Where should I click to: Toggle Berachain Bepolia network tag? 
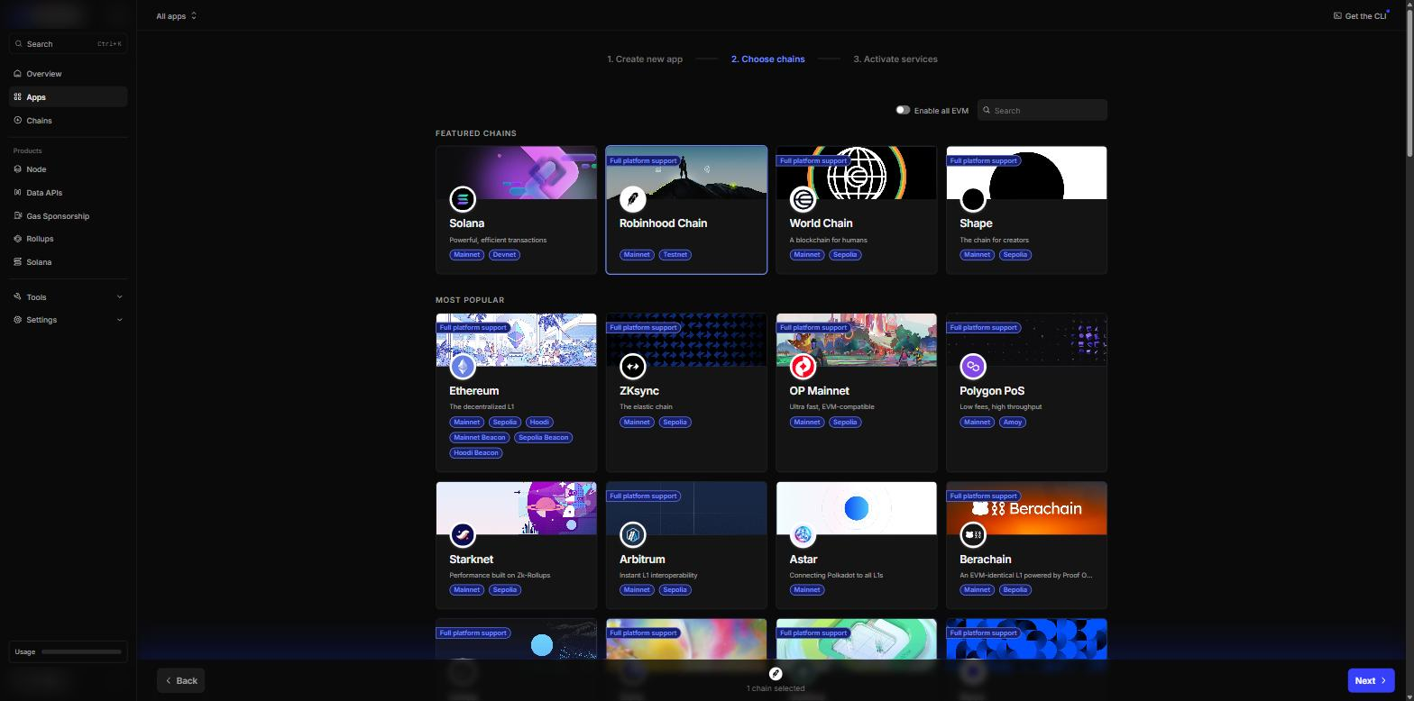click(x=1015, y=590)
